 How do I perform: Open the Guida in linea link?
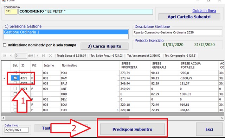(x=204, y=11)
